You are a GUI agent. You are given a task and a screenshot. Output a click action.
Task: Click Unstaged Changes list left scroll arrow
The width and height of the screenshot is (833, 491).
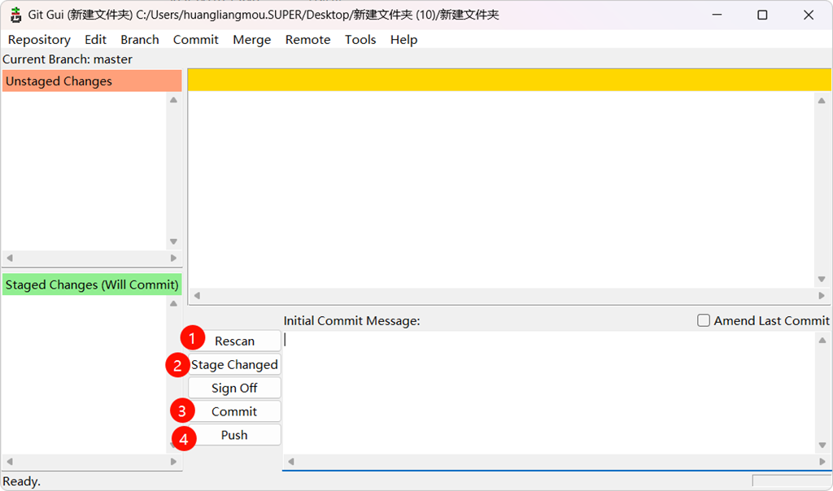pyautogui.click(x=10, y=258)
